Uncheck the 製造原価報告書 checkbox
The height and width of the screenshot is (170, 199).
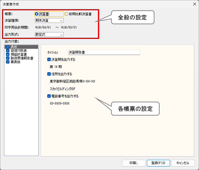click(8, 58)
